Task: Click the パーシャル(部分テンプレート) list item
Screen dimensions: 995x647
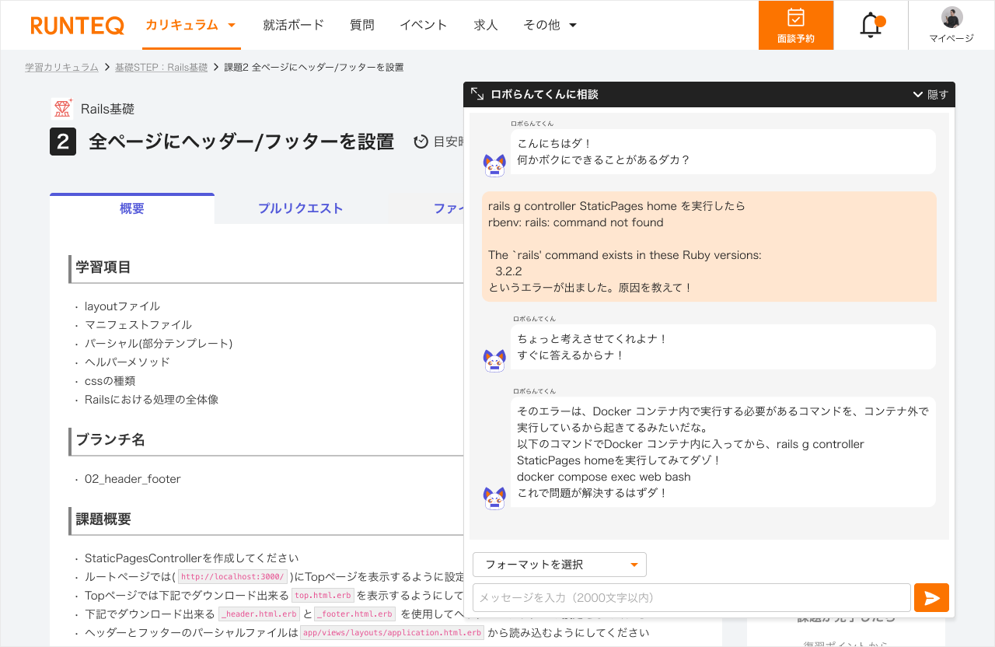Action: (x=159, y=344)
